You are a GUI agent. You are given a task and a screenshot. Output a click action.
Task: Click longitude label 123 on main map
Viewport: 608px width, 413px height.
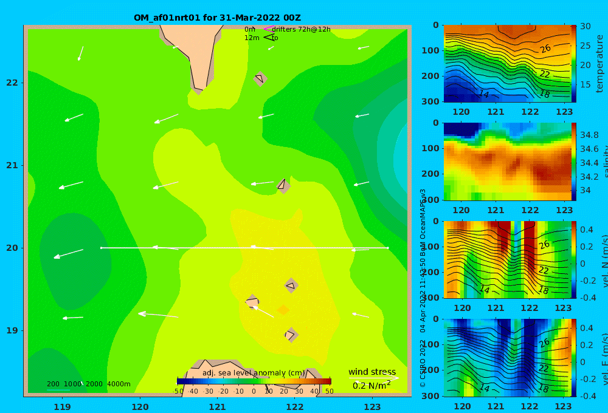click(x=373, y=407)
